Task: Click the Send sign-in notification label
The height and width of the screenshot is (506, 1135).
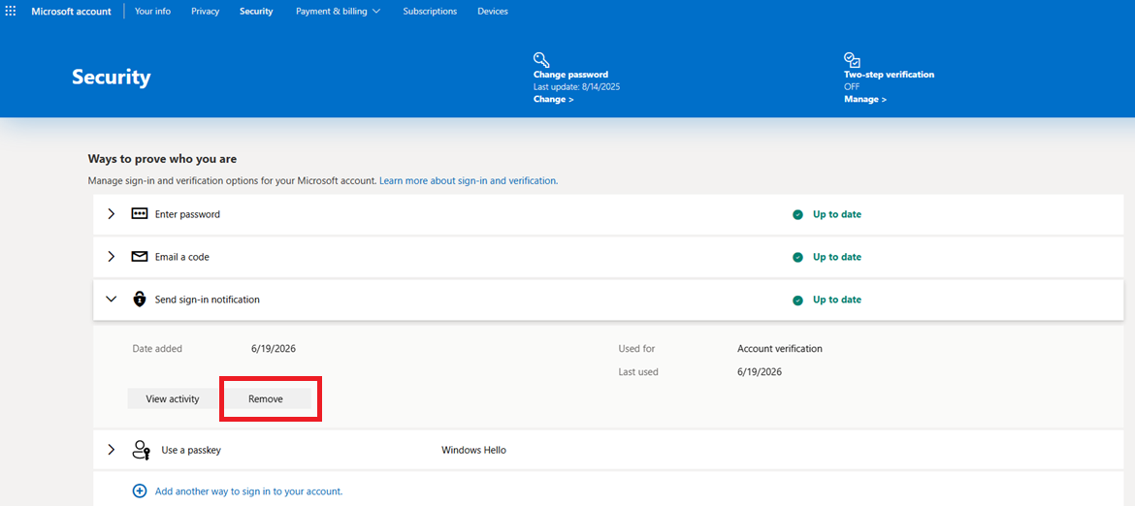Action: click(x=207, y=300)
